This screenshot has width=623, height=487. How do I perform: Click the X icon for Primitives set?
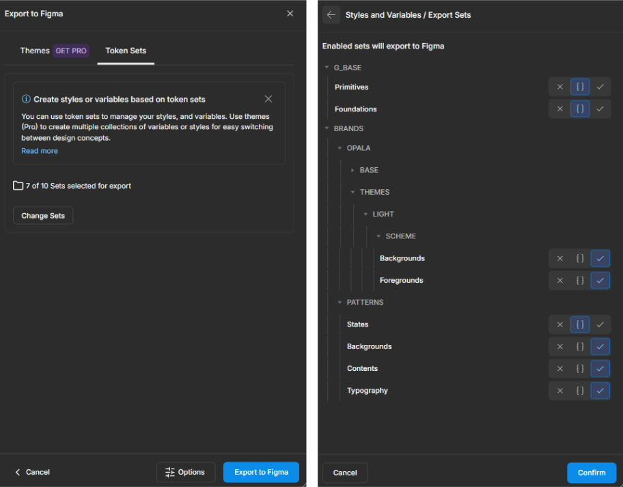tap(559, 87)
